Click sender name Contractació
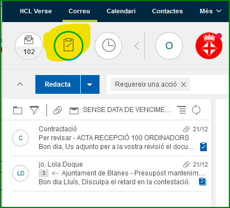 tap(57, 129)
